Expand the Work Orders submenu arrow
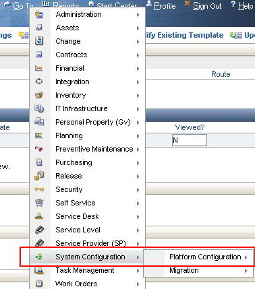The width and height of the screenshot is (255, 289). (x=138, y=284)
